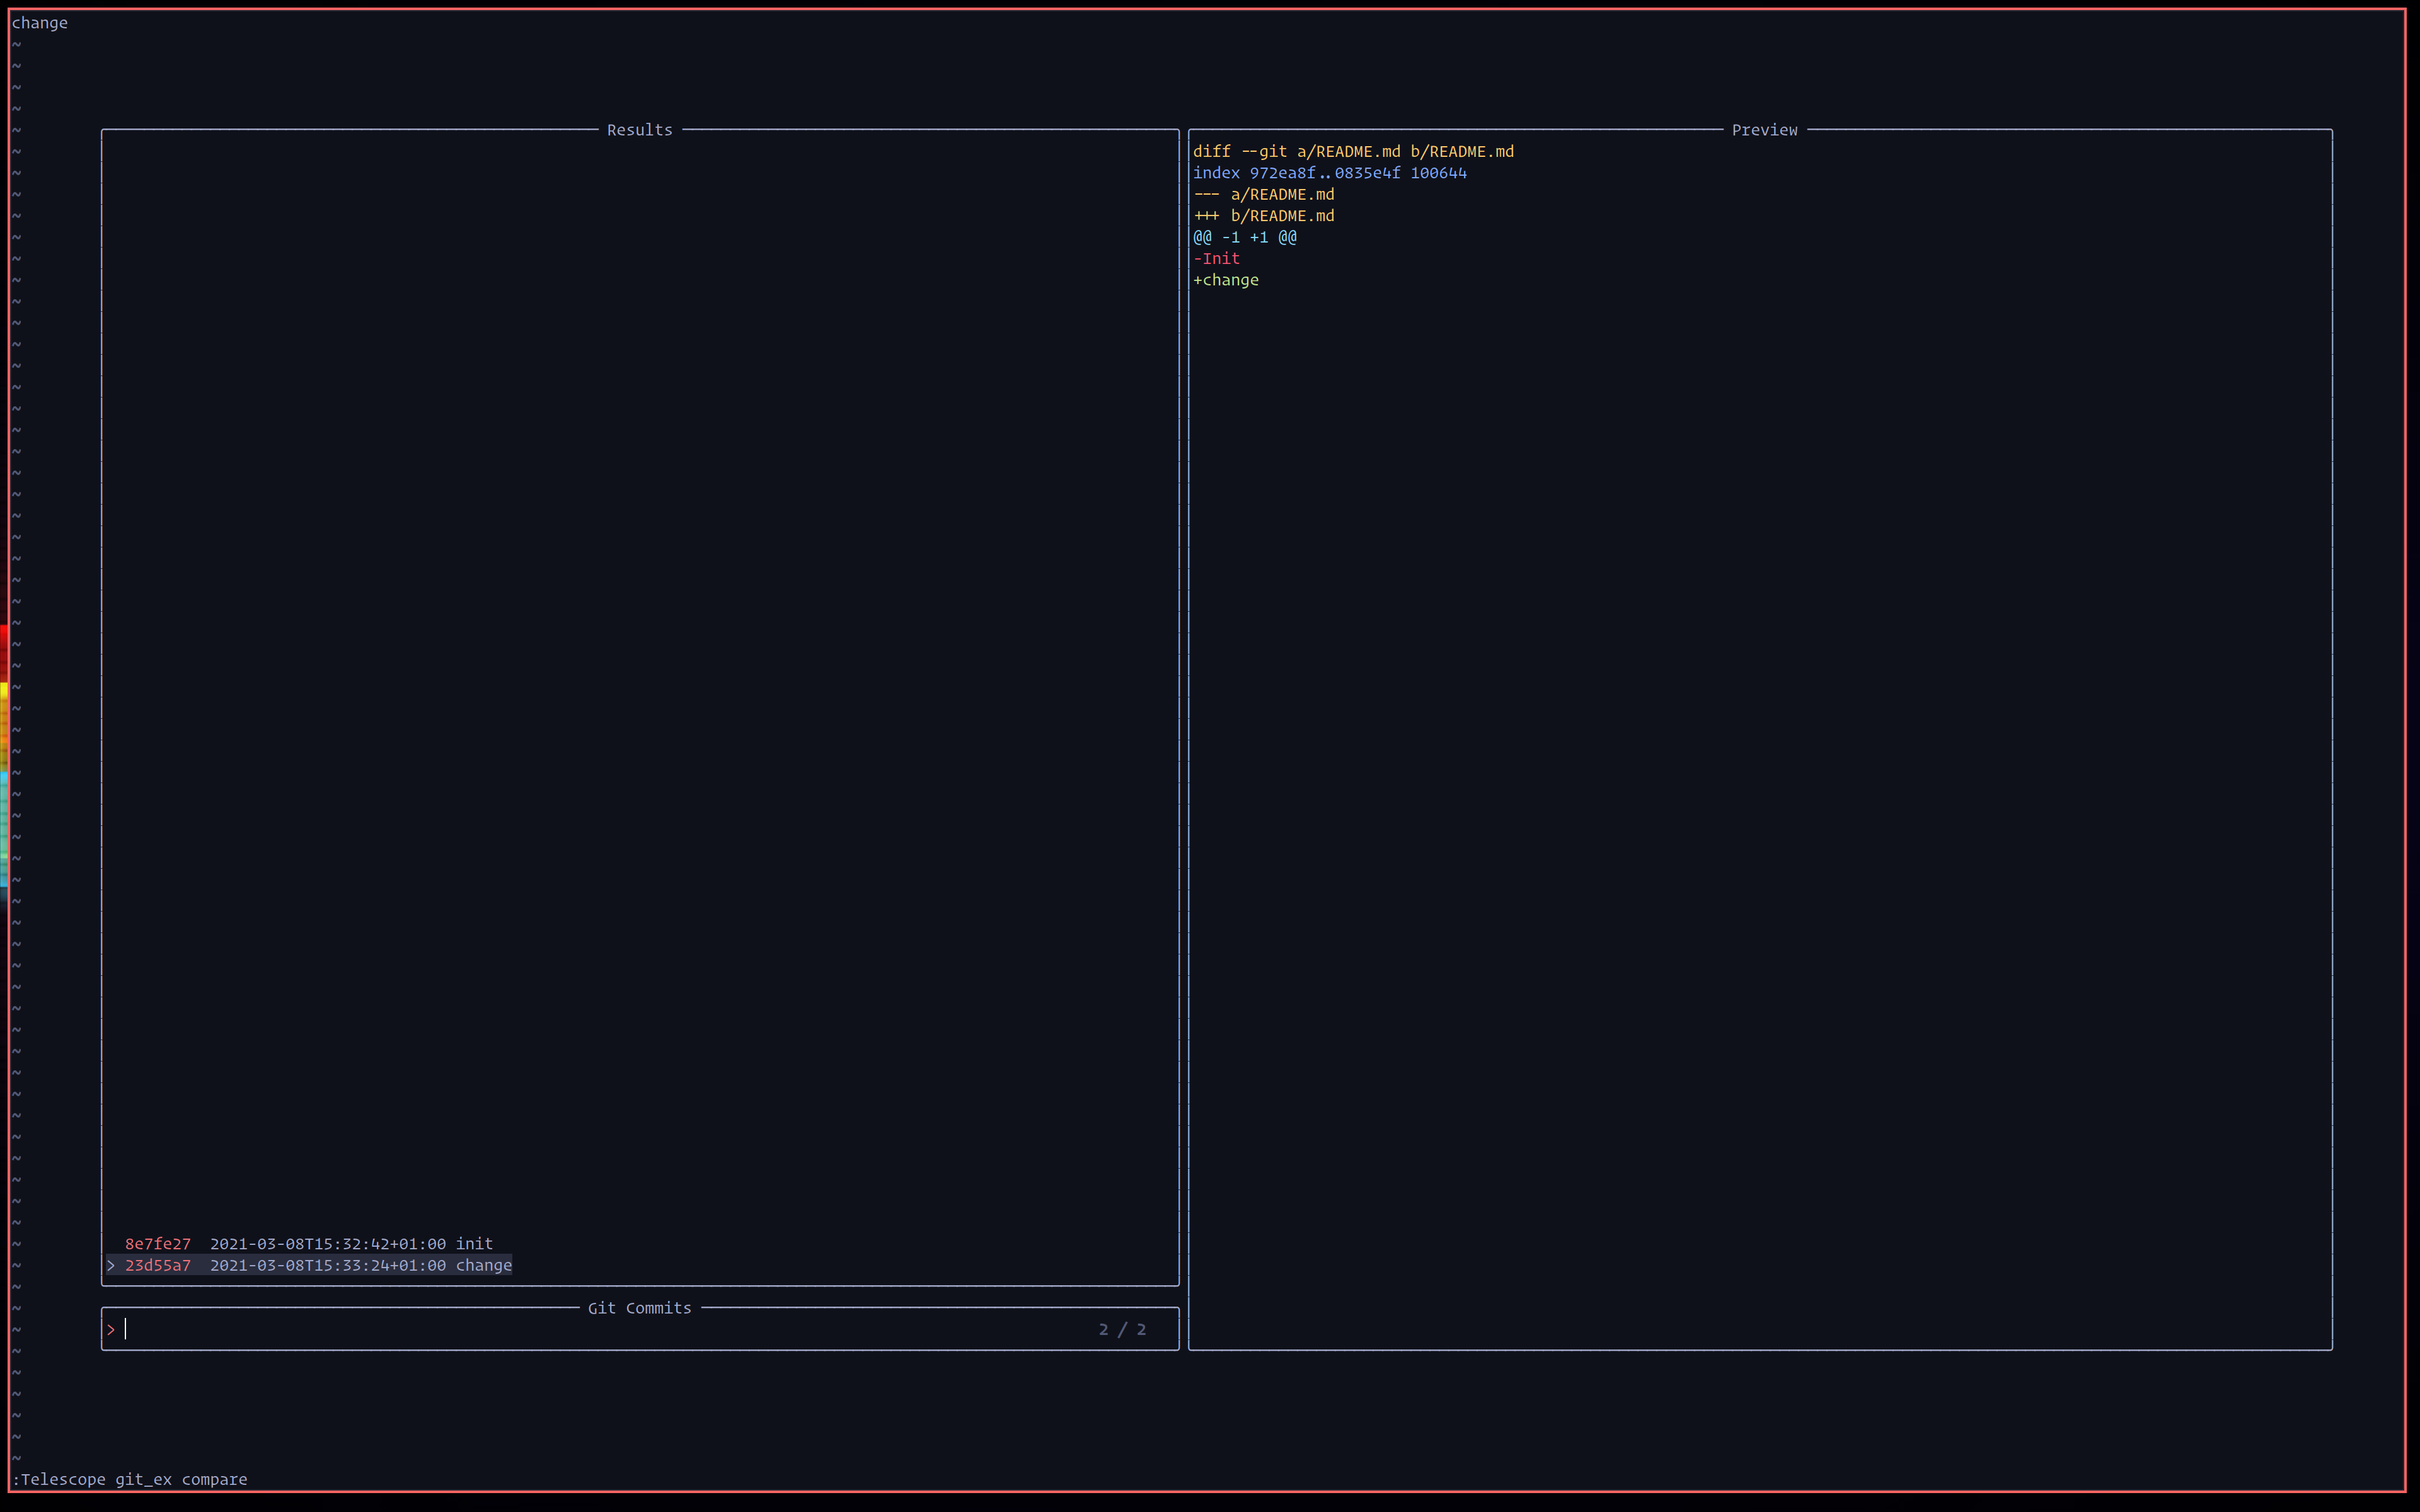The height and width of the screenshot is (1512, 2420).
Task: Click the --- a/README.md line
Action: [1263, 194]
